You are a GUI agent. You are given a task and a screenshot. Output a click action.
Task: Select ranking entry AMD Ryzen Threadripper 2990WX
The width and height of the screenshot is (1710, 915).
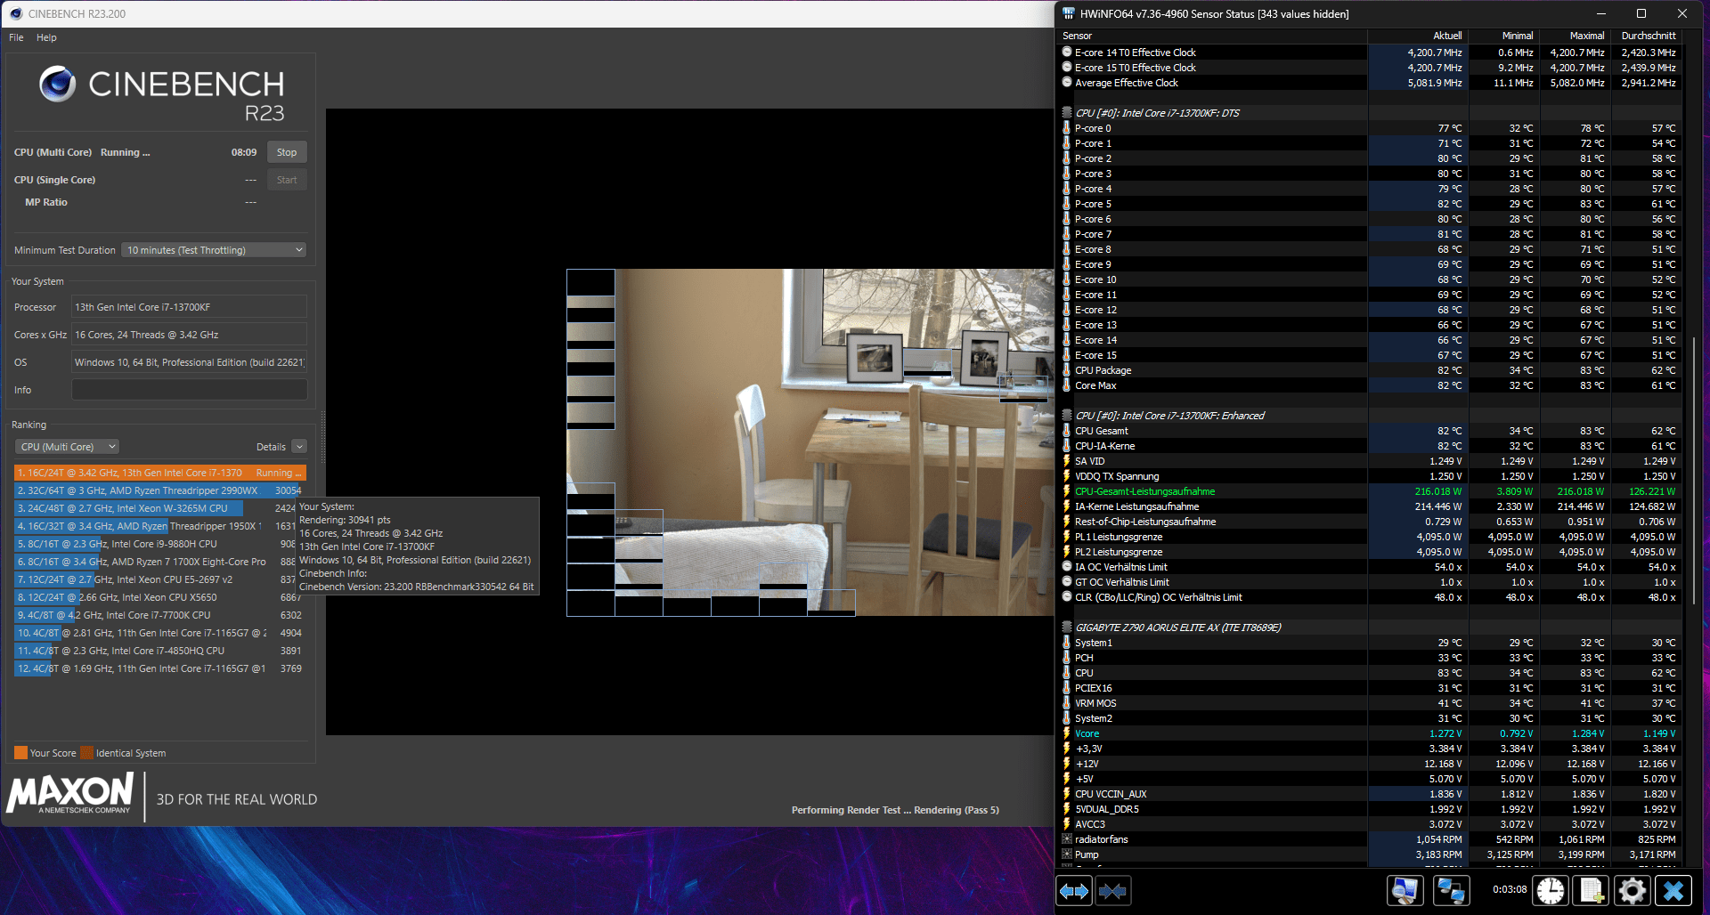pos(159,490)
